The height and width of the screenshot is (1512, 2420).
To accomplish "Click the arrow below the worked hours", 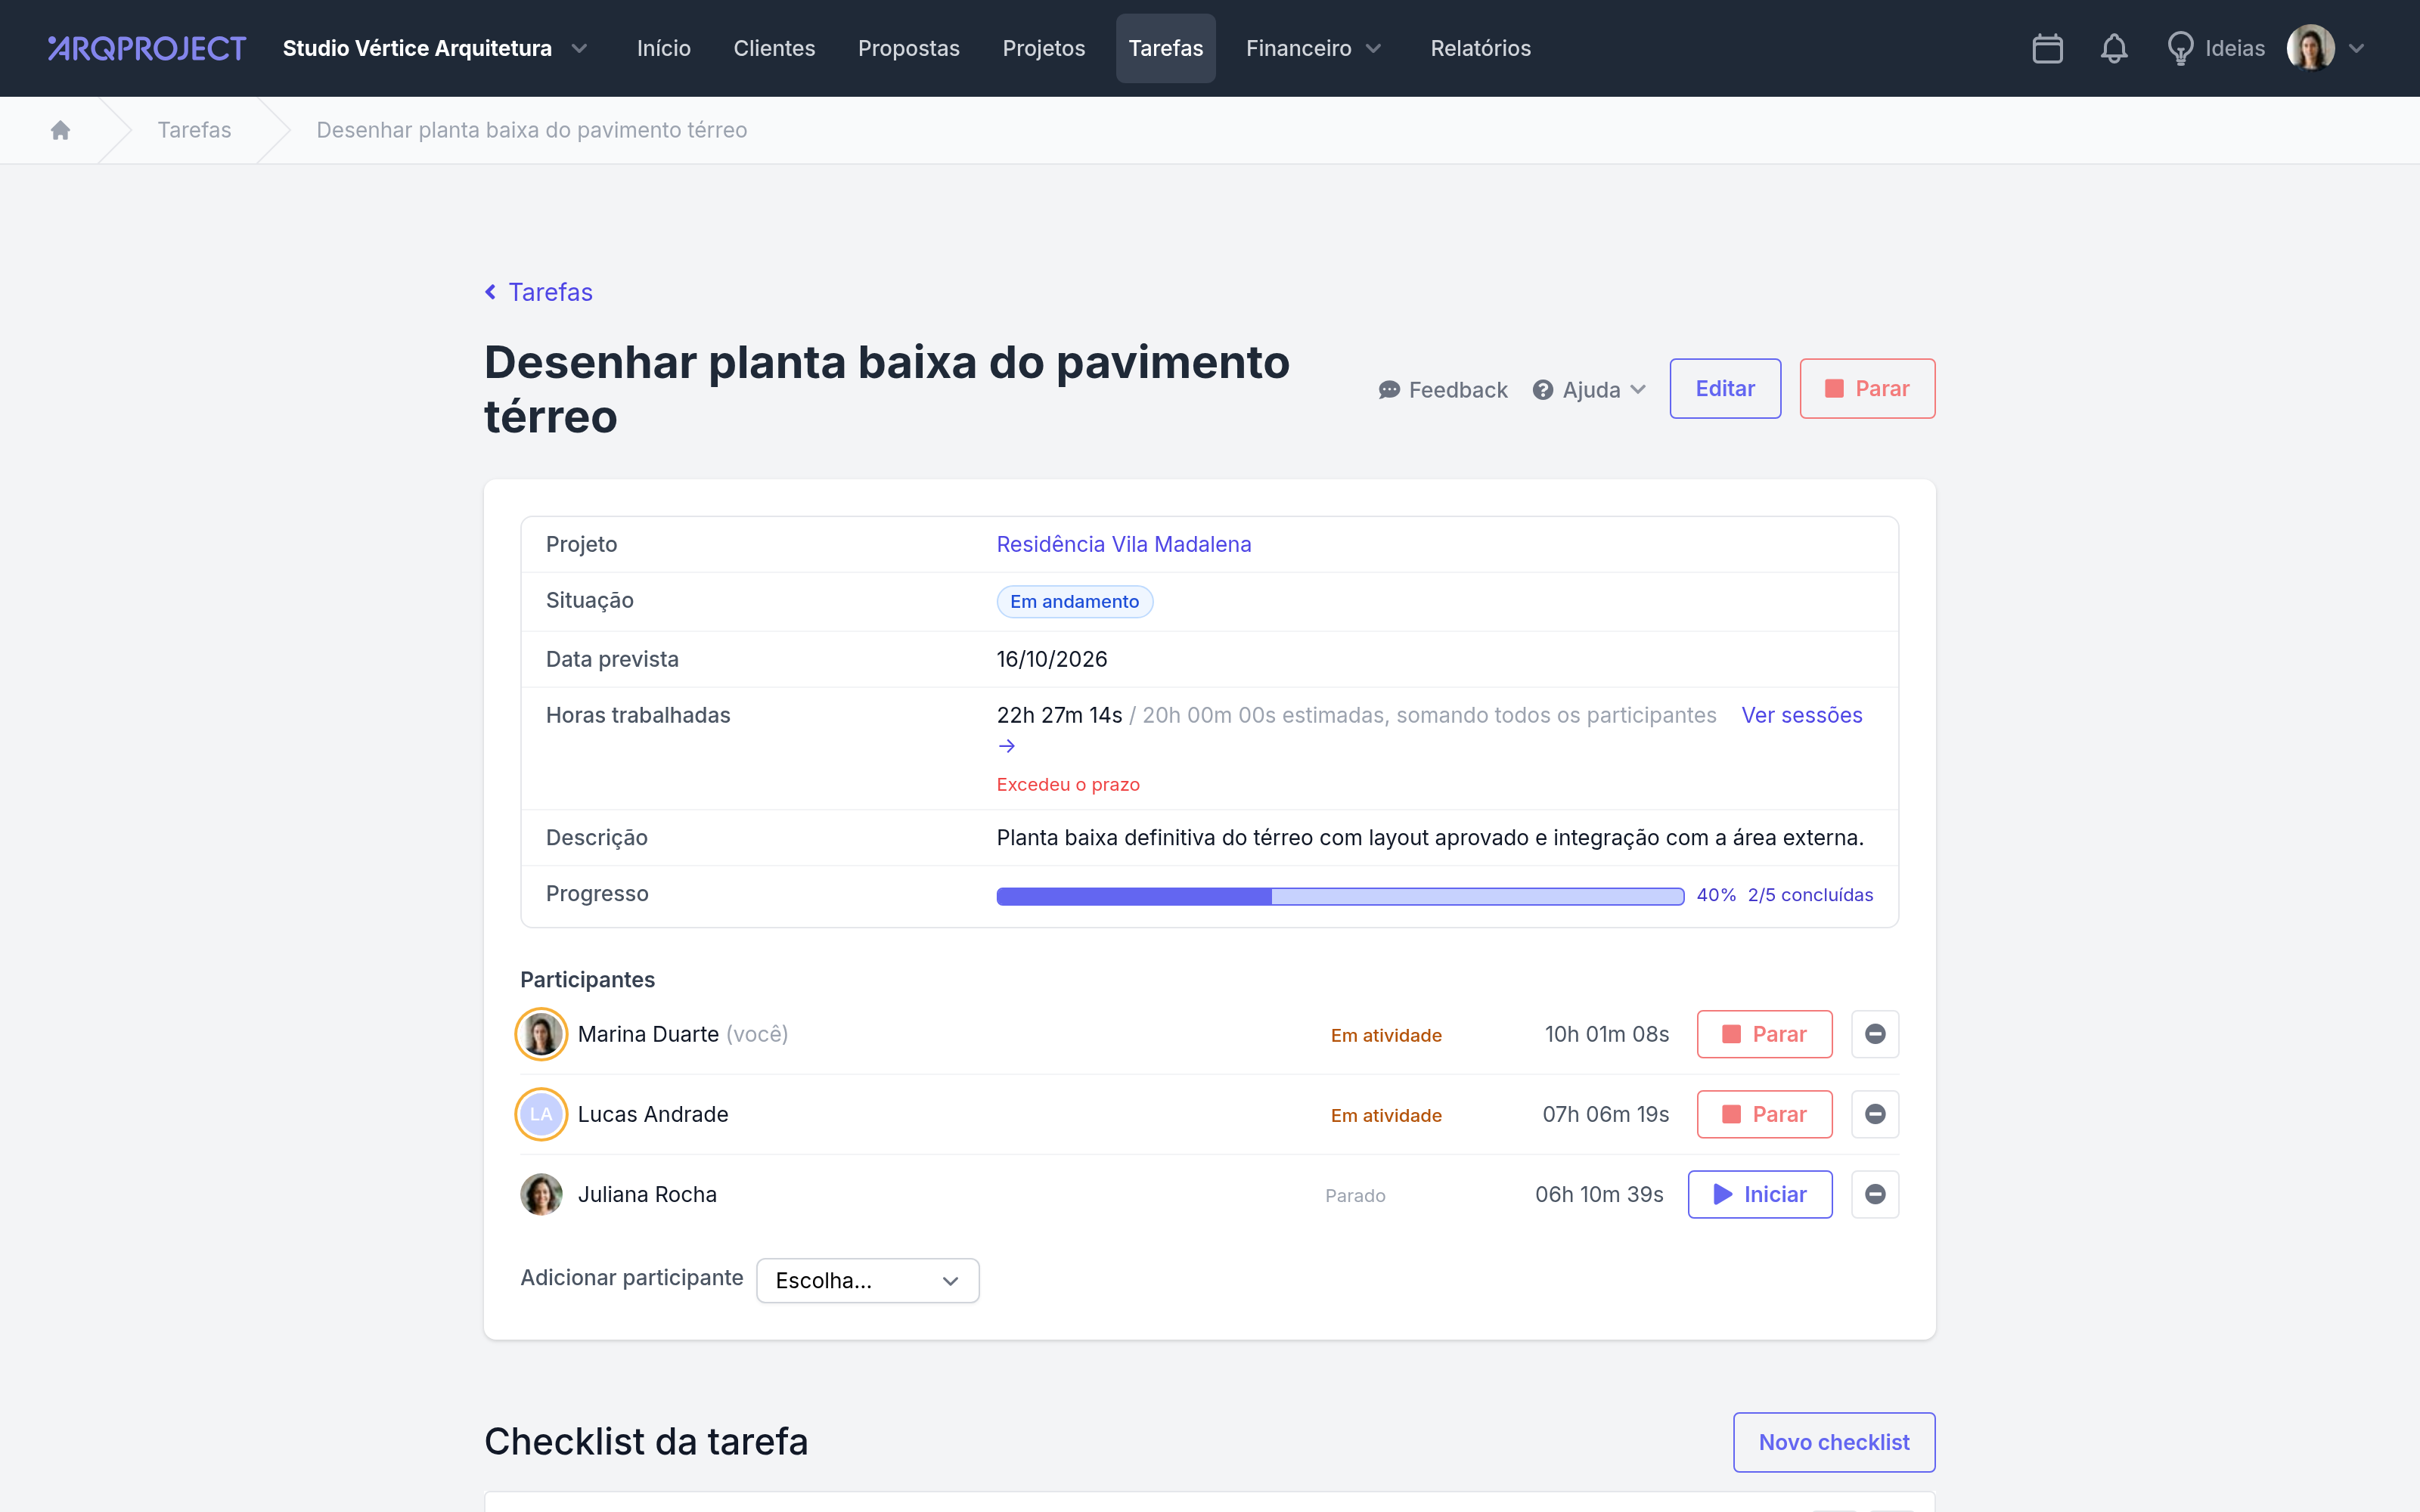I will pos(1007,746).
